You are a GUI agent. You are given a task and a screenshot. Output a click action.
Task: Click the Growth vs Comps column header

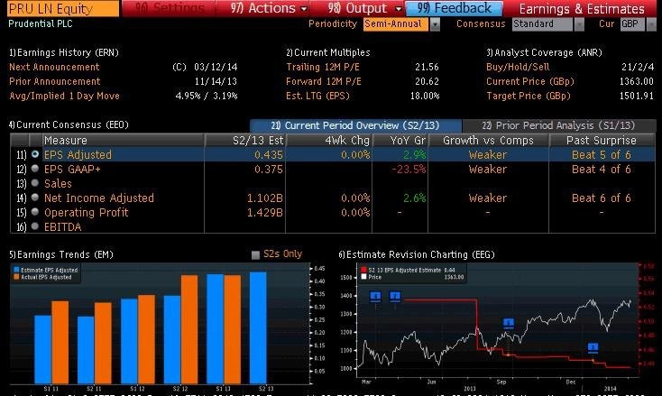tap(489, 140)
